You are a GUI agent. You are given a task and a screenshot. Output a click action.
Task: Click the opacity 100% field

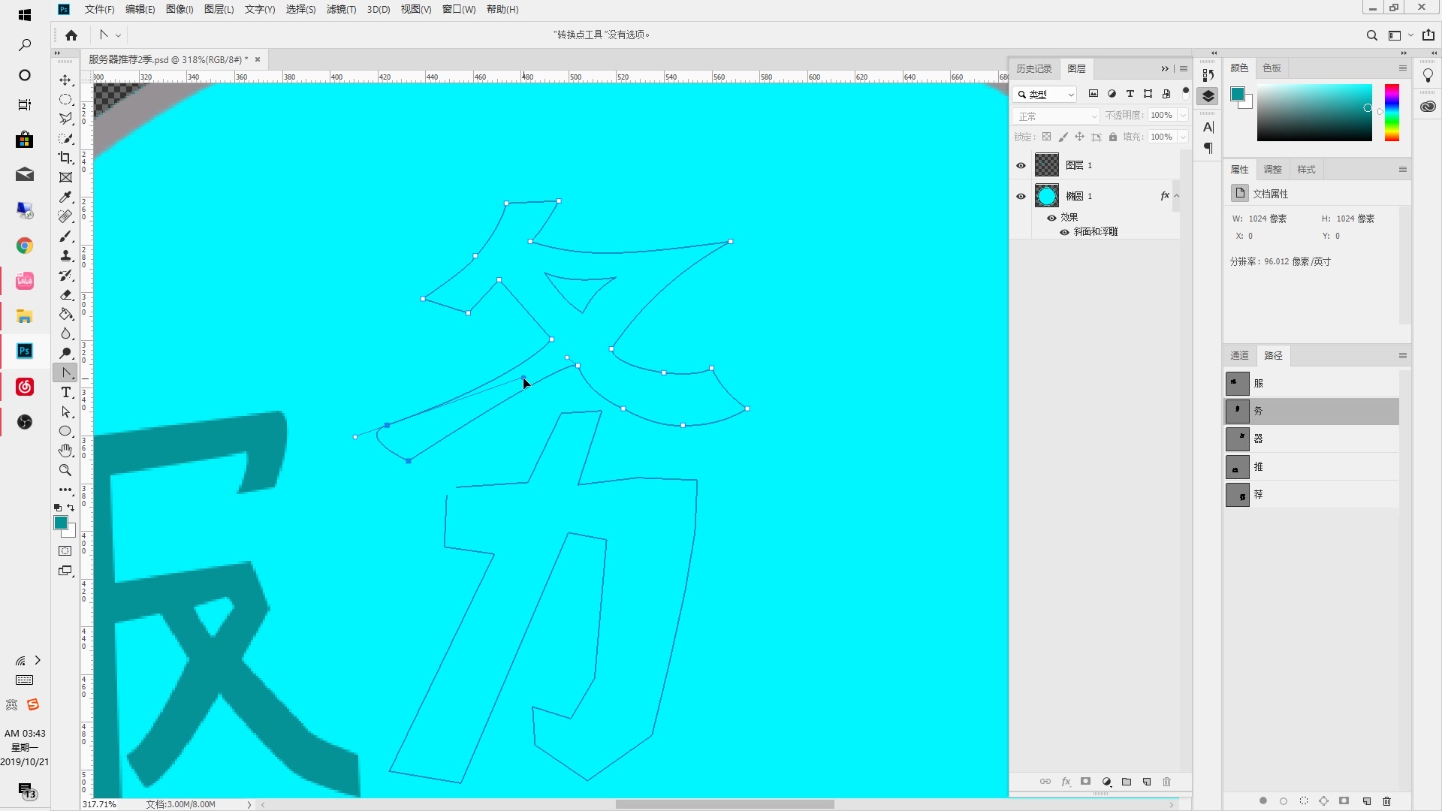[1161, 115]
